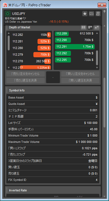
Task: Click the USDJPY symbol name
Action: click(x=19, y=13)
